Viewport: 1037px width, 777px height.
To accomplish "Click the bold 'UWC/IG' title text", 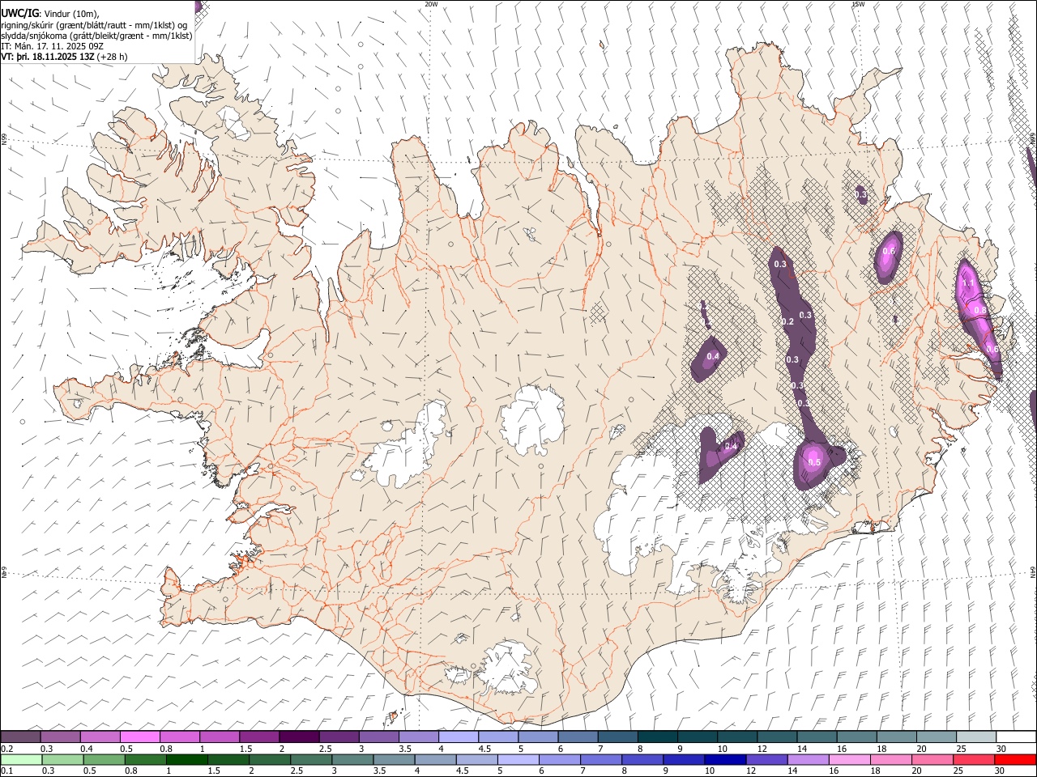I will [x=19, y=13].
